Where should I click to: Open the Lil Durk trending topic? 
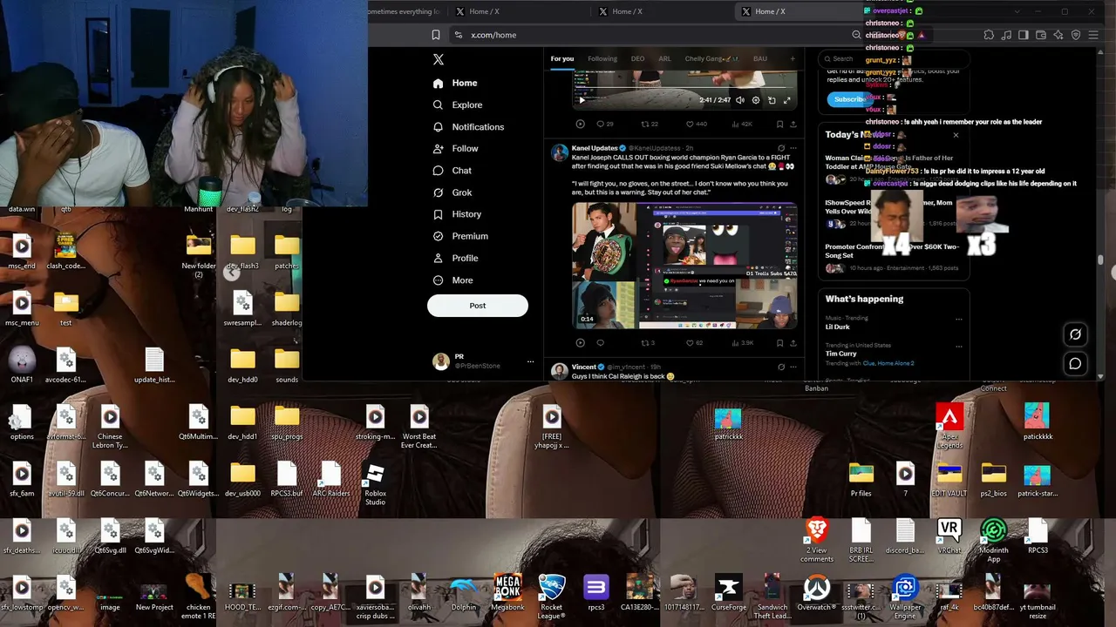pos(838,327)
